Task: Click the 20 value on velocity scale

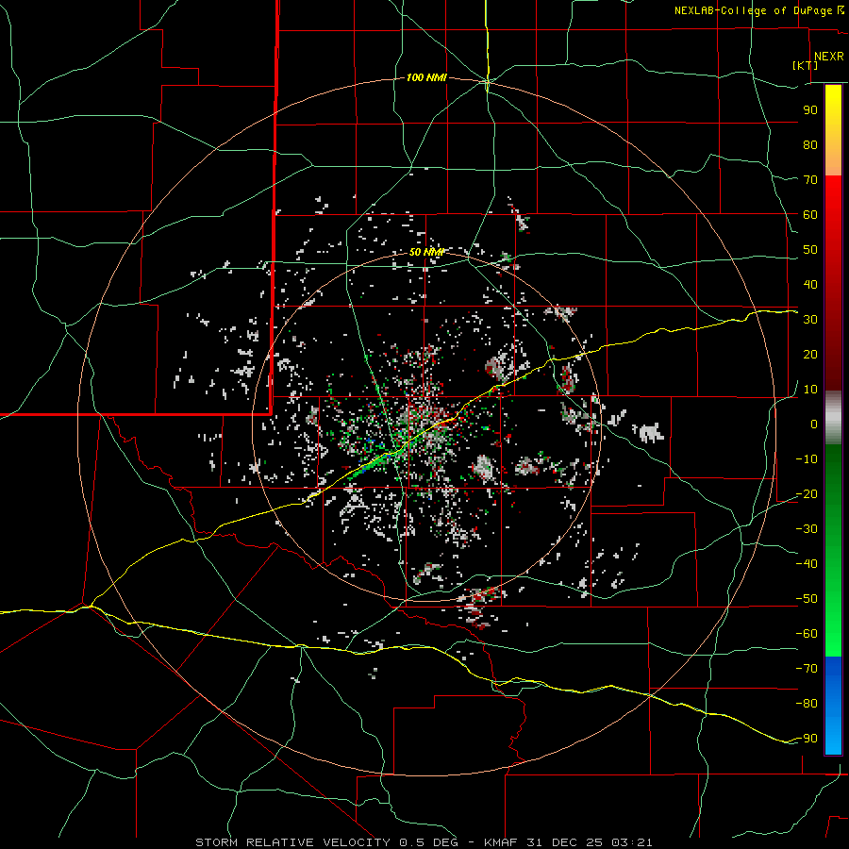Action: 810,354
